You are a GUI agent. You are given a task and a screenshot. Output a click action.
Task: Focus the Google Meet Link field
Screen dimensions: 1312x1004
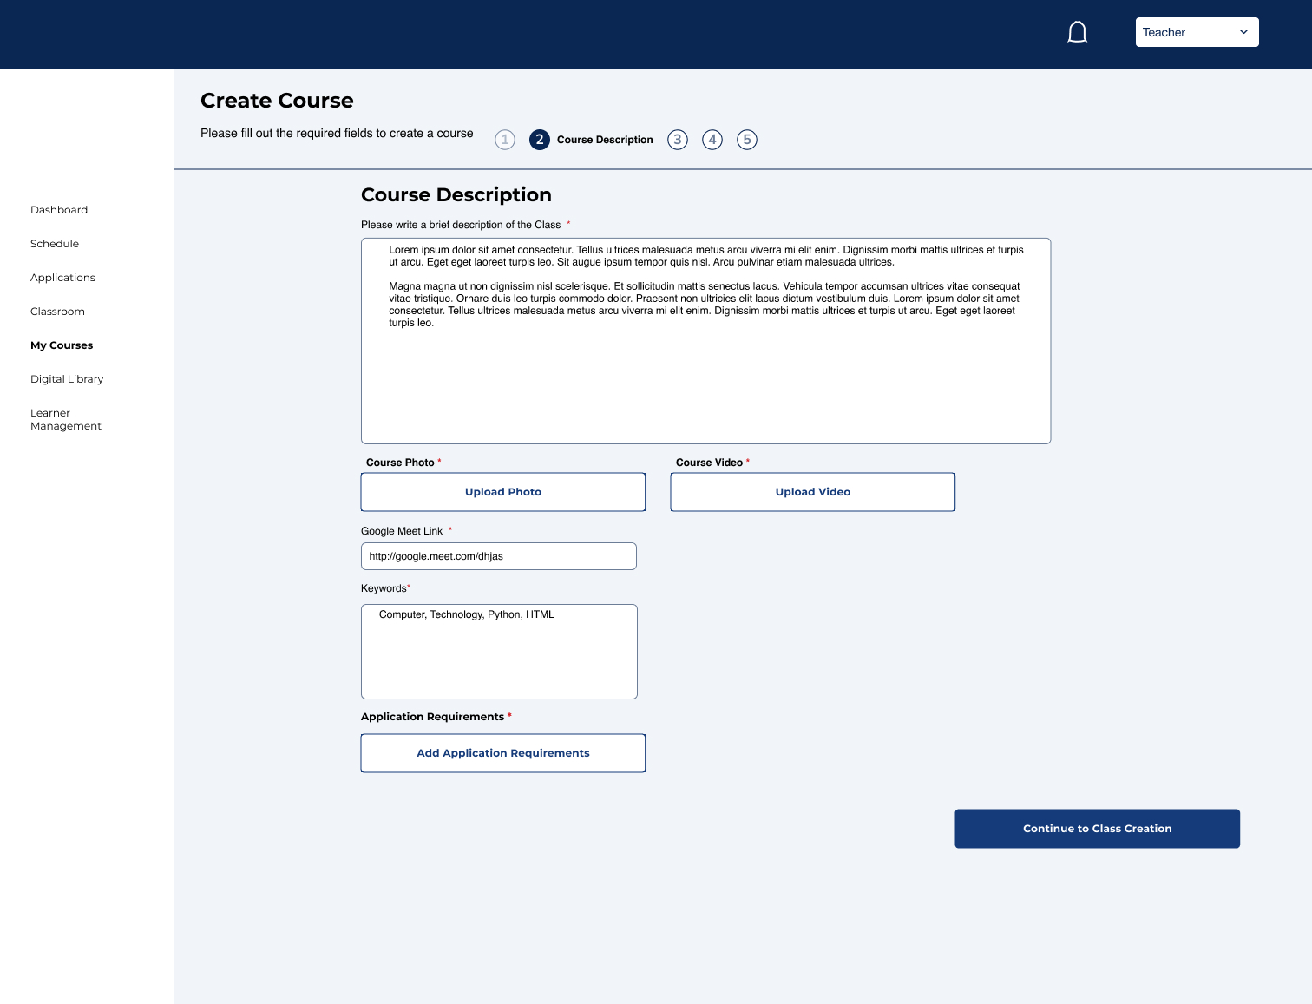click(x=498, y=556)
